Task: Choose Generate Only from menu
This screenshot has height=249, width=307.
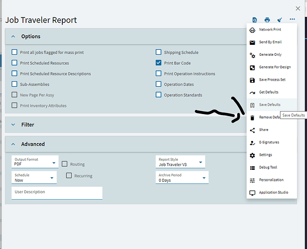Action: click(x=272, y=55)
